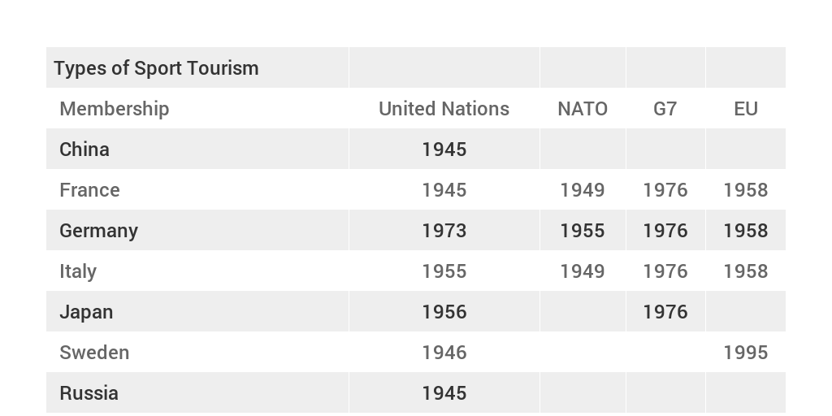Select the EU column header
832x416 pixels.
tap(746, 109)
